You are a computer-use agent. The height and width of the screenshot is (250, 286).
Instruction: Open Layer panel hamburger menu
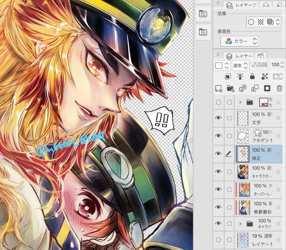[x=218, y=54]
